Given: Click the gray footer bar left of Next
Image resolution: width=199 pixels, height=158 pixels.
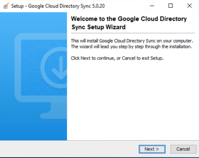Looking at the screenshot, I should 69,149.
